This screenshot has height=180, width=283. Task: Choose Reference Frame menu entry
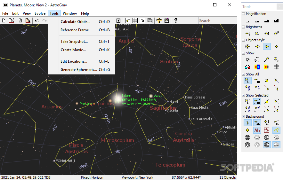(x=81, y=30)
